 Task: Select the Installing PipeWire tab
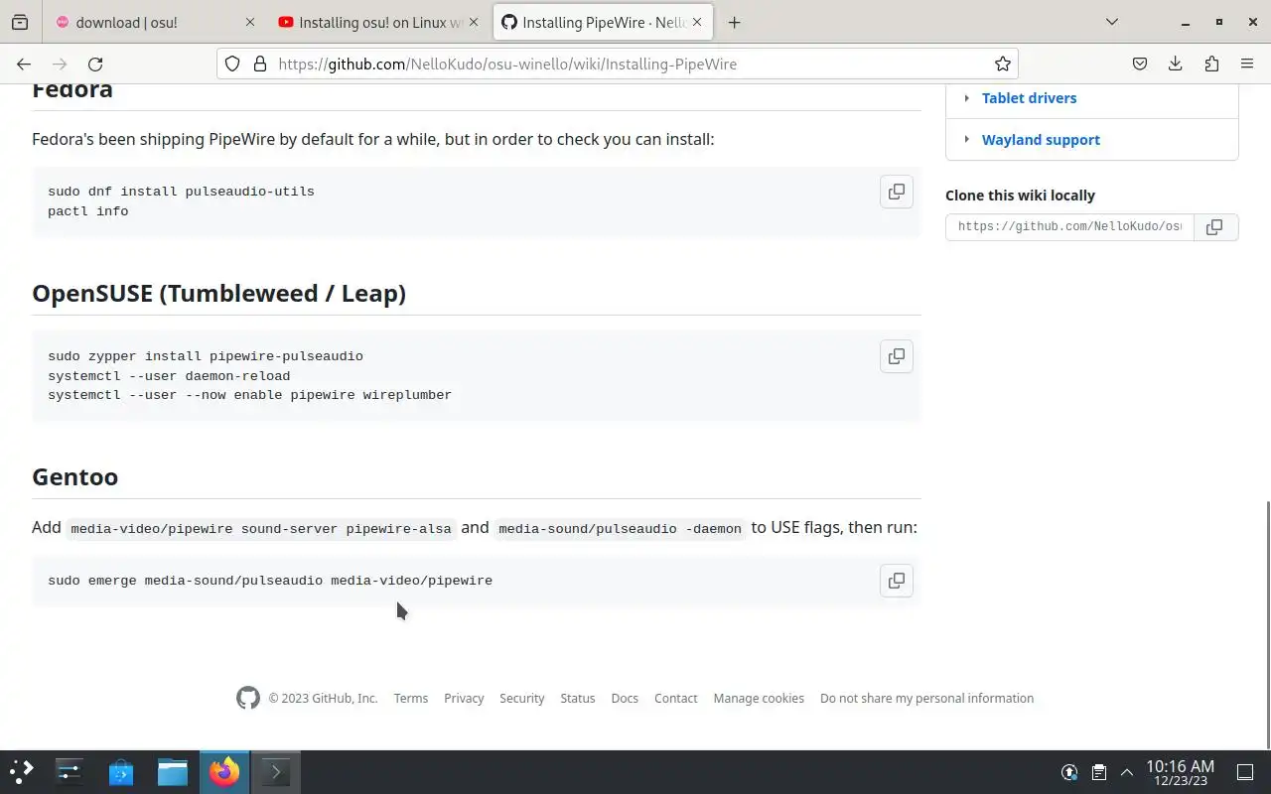coord(602,22)
